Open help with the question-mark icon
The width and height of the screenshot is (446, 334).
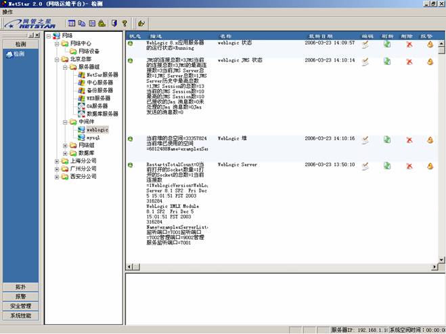(x=125, y=23)
